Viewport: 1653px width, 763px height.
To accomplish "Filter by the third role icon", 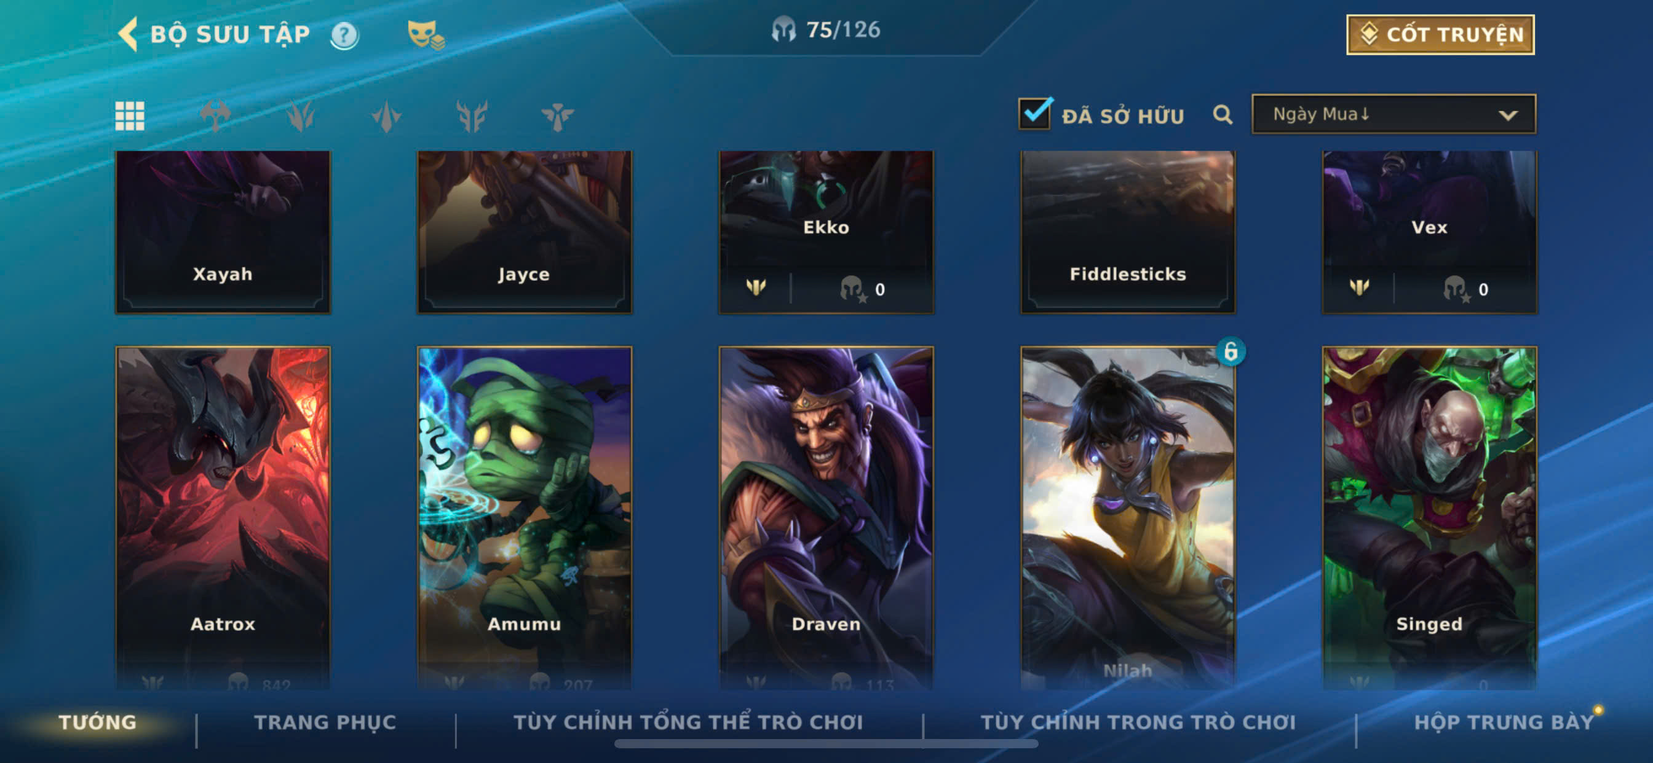I will [x=386, y=116].
